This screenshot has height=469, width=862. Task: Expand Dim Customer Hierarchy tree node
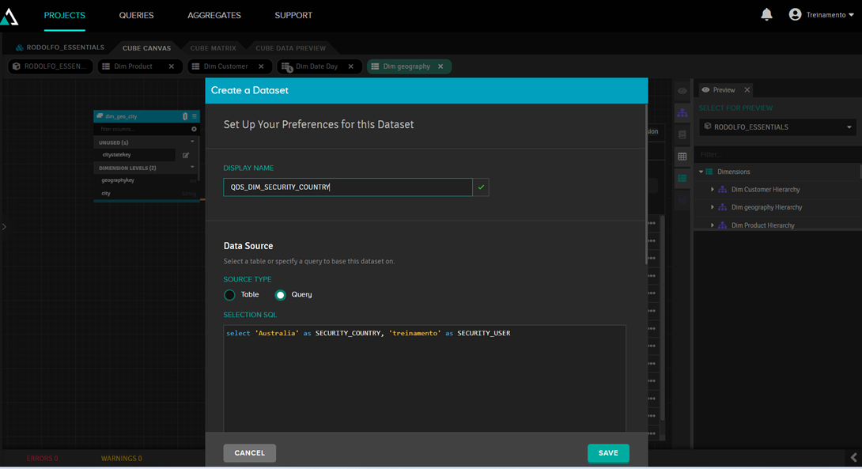(713, 190)
